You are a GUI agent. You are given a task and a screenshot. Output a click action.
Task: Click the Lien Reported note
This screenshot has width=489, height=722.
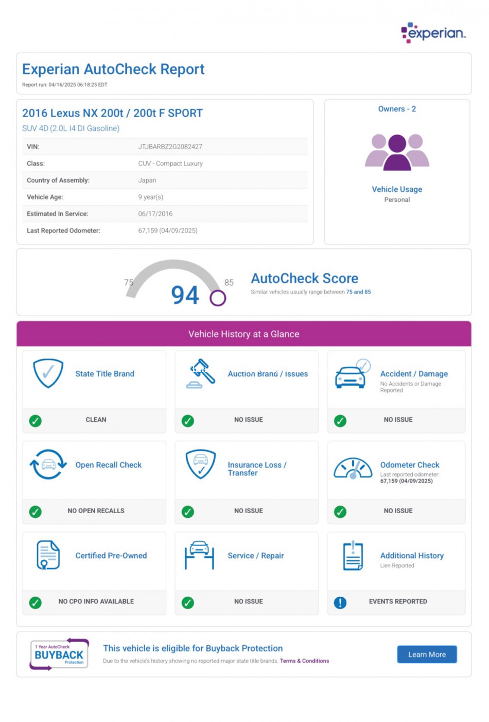(x=397, y=566)
